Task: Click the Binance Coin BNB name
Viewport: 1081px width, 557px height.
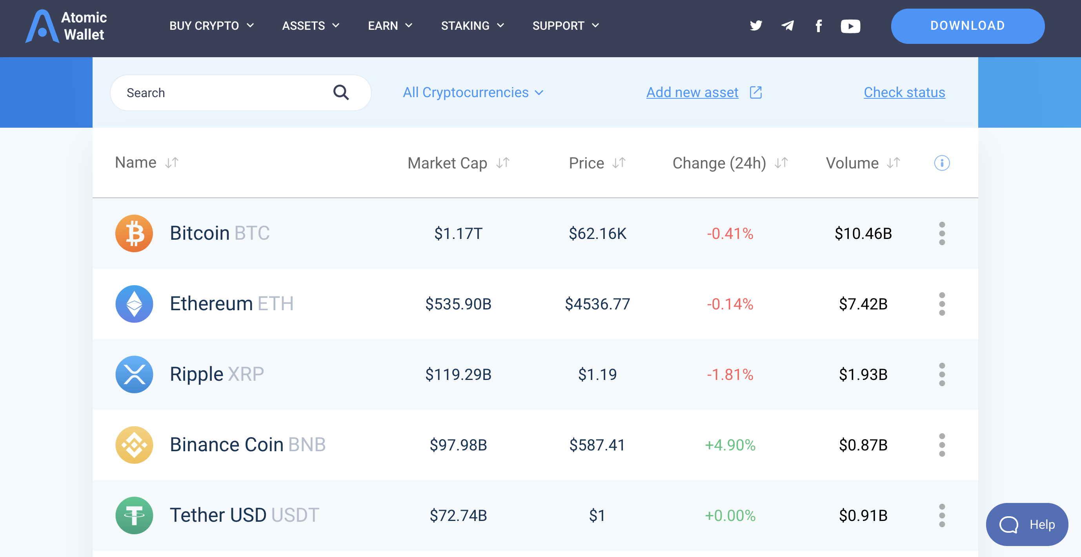Action: [x=248, y=444]
